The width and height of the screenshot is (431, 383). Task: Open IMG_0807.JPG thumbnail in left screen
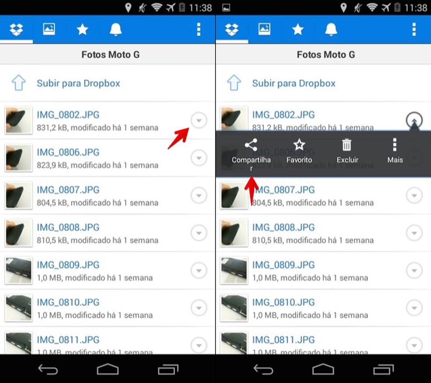point(18,195)
